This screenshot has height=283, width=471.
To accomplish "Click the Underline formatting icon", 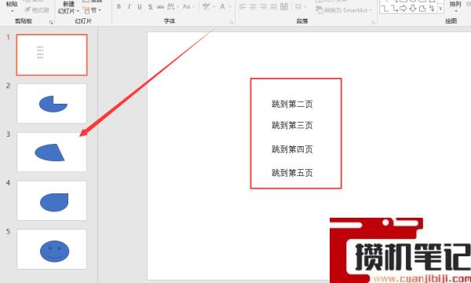I will [x=140, y=6].
